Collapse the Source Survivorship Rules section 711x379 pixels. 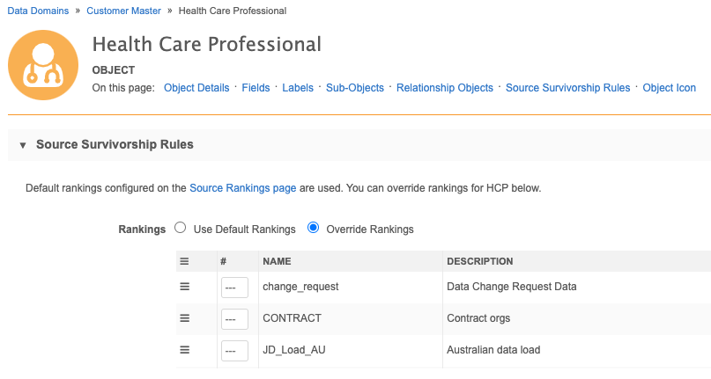pyautogui.click(x=23, y=145)
